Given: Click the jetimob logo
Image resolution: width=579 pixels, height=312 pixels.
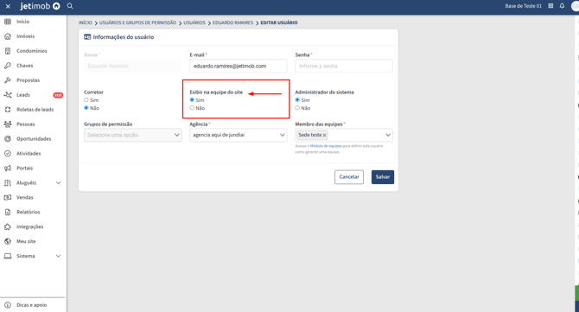Looking at the screenshot, I should tap(40, 6).
